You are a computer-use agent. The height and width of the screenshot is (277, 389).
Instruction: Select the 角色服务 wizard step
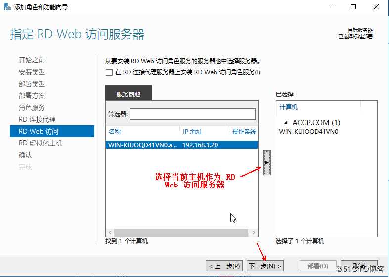pos(32,108)
